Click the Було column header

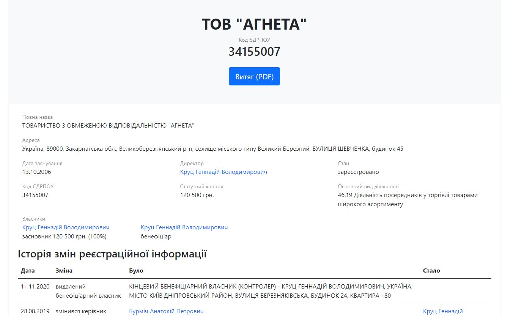(136, 271)
